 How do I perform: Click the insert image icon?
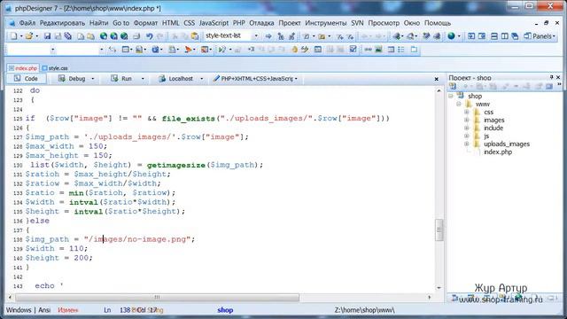[x=378, y=50]
